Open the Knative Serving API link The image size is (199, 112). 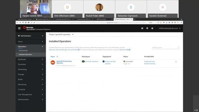[x=149, y=62]
